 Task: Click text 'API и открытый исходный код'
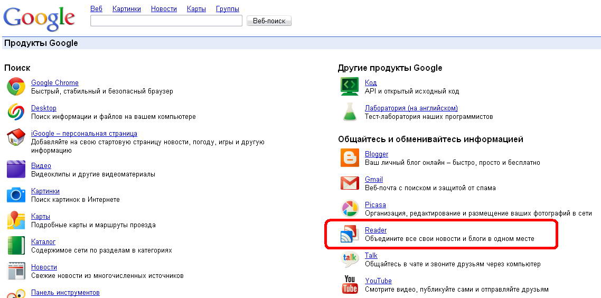coord(412,91)
